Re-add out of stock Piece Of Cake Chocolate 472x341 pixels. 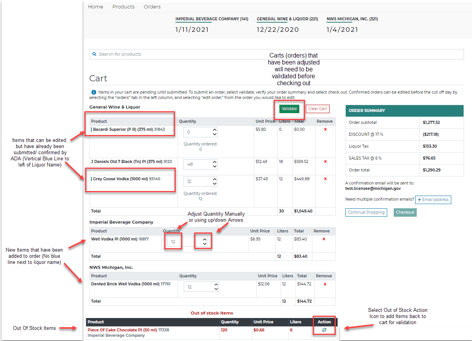click(x=324, y=330)
